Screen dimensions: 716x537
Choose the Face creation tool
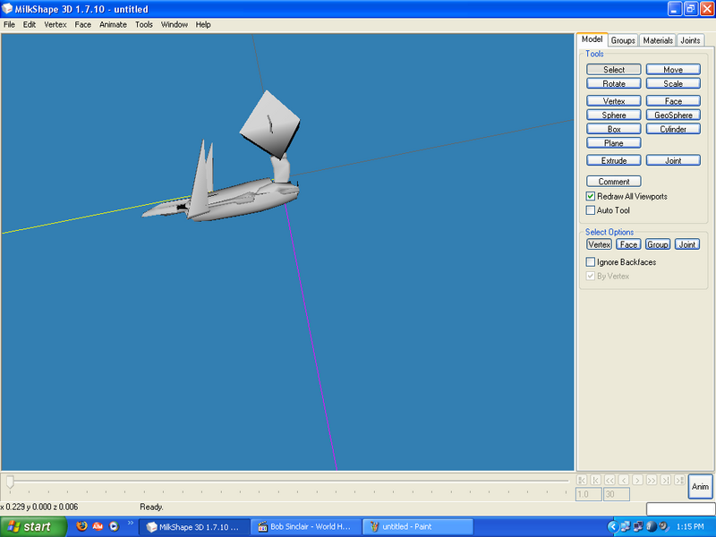coord(673,101)
